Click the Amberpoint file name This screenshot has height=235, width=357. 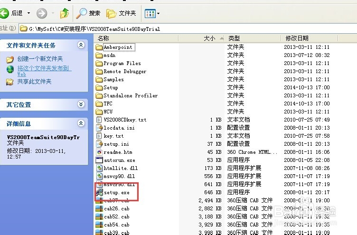point(118,47)
